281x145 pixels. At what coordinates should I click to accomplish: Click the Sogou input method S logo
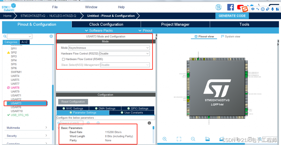click(x=245, y=9)
